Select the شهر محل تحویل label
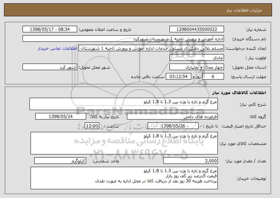 (95, 67)
